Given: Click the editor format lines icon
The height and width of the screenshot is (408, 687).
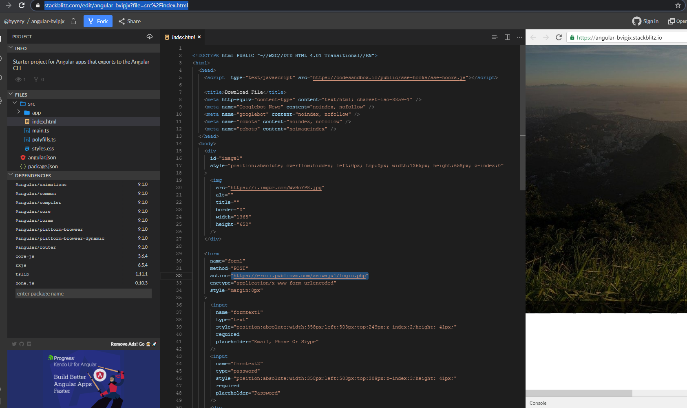Looking at the screenshot, I should [495, 37].
